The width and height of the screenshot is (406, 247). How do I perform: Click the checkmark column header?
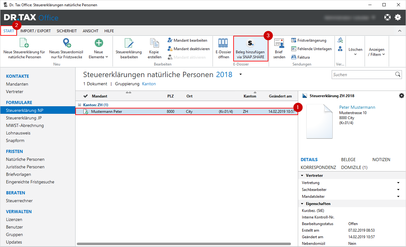tap(86, 96)
